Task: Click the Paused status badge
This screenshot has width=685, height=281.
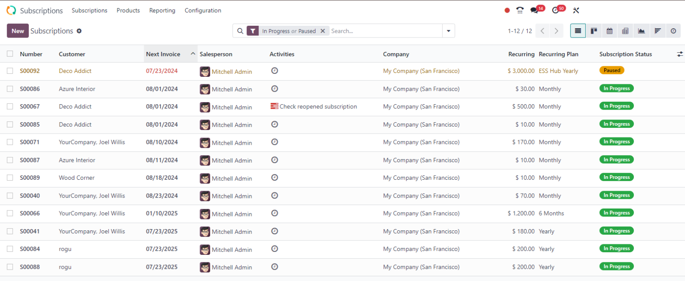Action: [612, 70]
